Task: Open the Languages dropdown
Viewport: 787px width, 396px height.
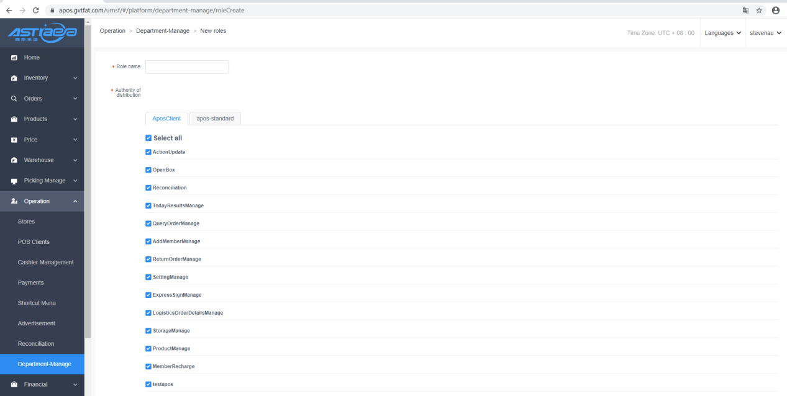Action: [722, 33]
